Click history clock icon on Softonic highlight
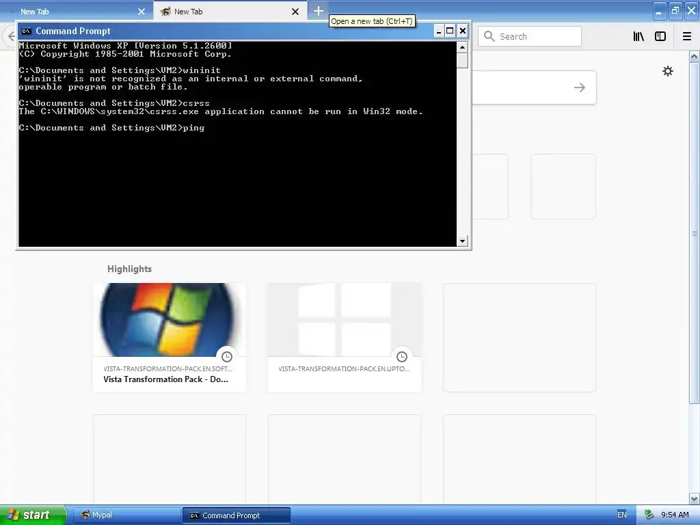The image size is (700, 525). [x=227, y=357]
